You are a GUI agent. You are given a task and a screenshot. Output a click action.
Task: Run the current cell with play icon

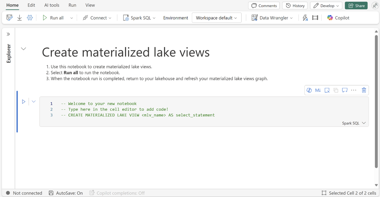[24, 102]
